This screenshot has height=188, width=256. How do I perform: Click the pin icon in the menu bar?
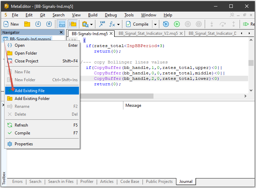pyautogui.click(x=232, y=15)
